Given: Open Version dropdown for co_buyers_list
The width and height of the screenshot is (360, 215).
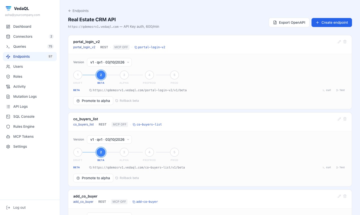Looking at the screenshot, I should coord(109,139).
